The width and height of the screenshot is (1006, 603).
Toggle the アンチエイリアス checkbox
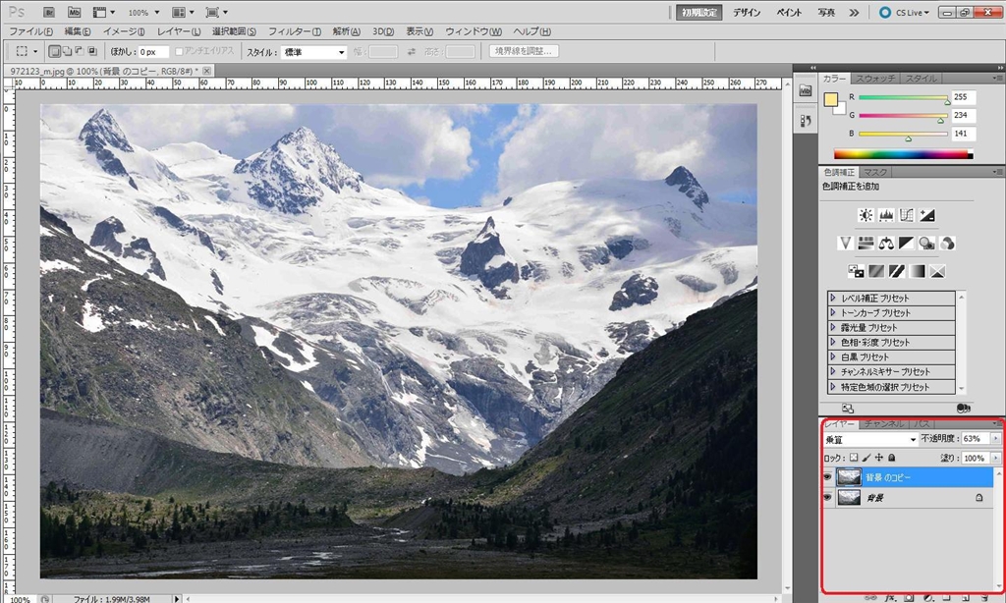click(x=179, y=51)
